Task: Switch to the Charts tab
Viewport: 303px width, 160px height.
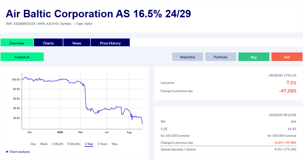Action: [48, 42]
